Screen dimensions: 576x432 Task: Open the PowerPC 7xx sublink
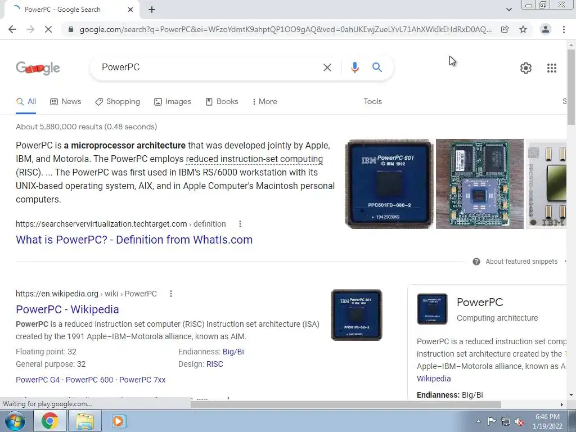coord(142,380)
